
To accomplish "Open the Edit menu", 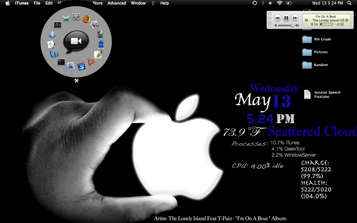I will pyautogui.click(x=49, y=3).
